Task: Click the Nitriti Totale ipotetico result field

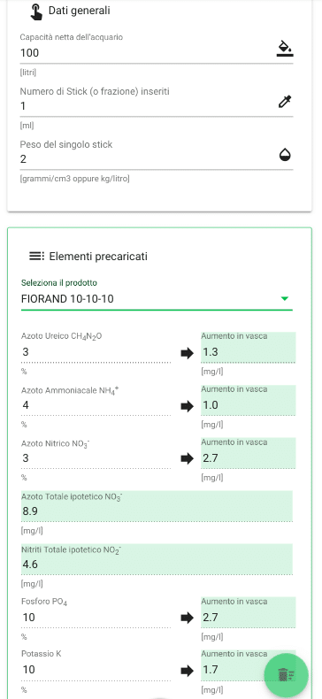Action: (x=157, y=559)
